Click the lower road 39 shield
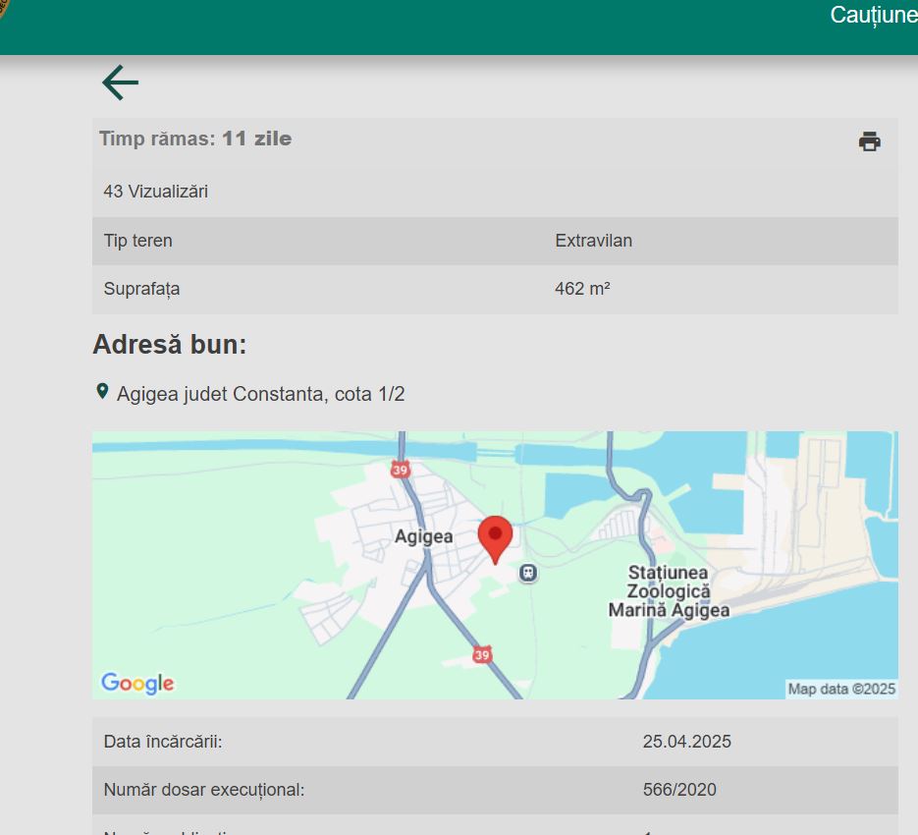This screenshot has height=835, width=918. coord(482,654)
